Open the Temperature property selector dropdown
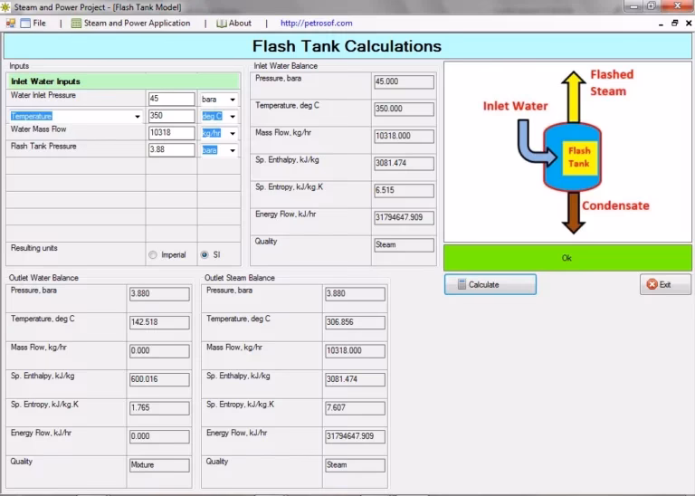 pos(138,117)
